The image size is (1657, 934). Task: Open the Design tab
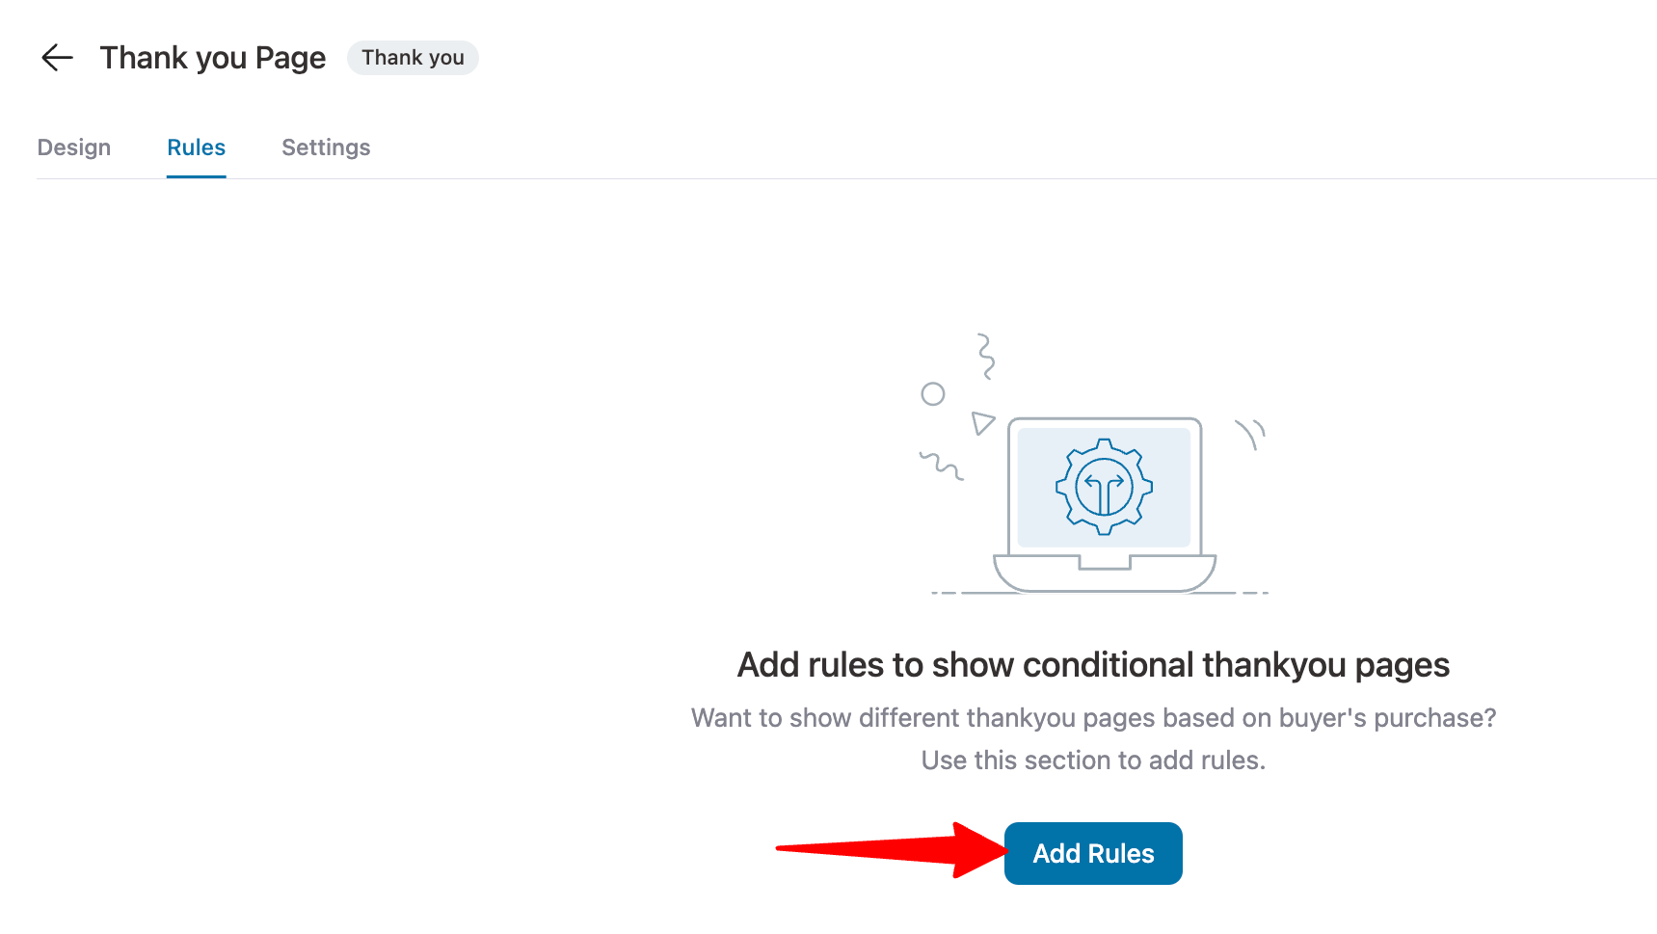(x=74, y=147)
